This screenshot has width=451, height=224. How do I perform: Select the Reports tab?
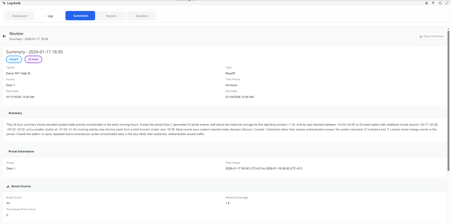111,16
